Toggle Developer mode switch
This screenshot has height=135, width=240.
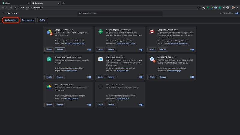(236, 13)
